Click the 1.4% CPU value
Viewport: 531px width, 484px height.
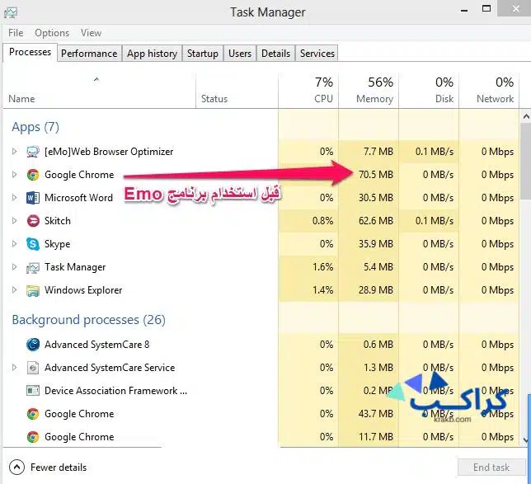(322, 290)
